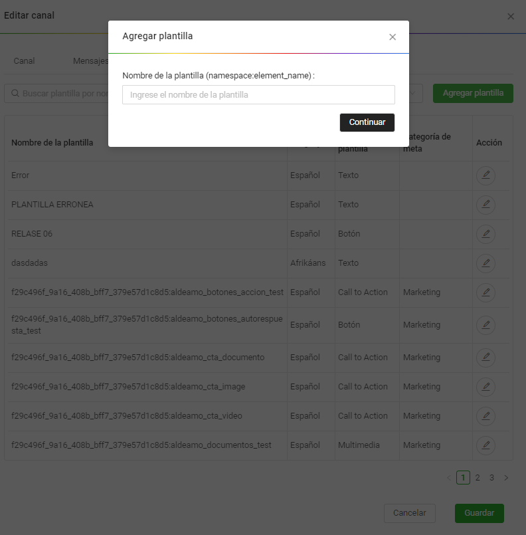
Task: Edit the aldeamo_cta_documento template
Action: [x=485, y=358]
